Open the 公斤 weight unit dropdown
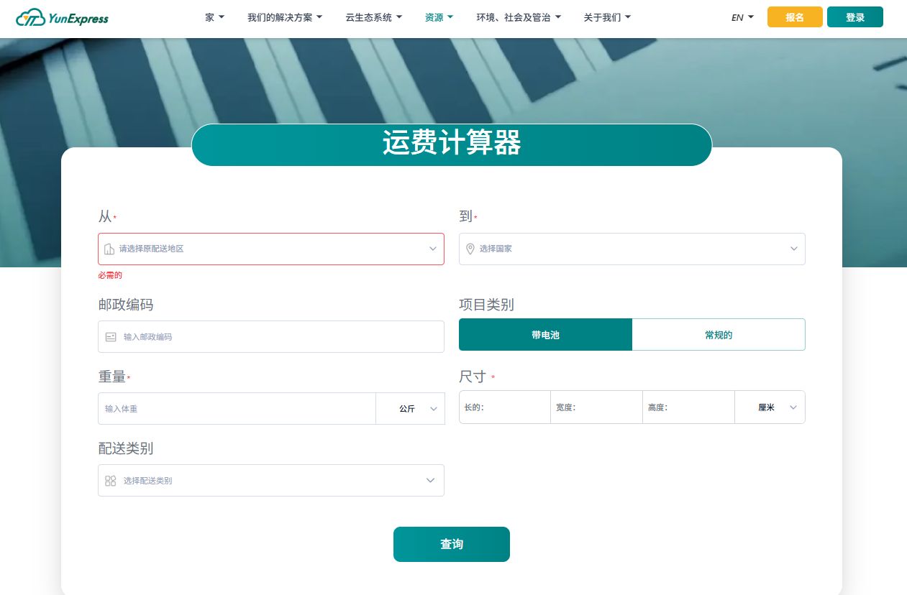 [x=411, y=408]
